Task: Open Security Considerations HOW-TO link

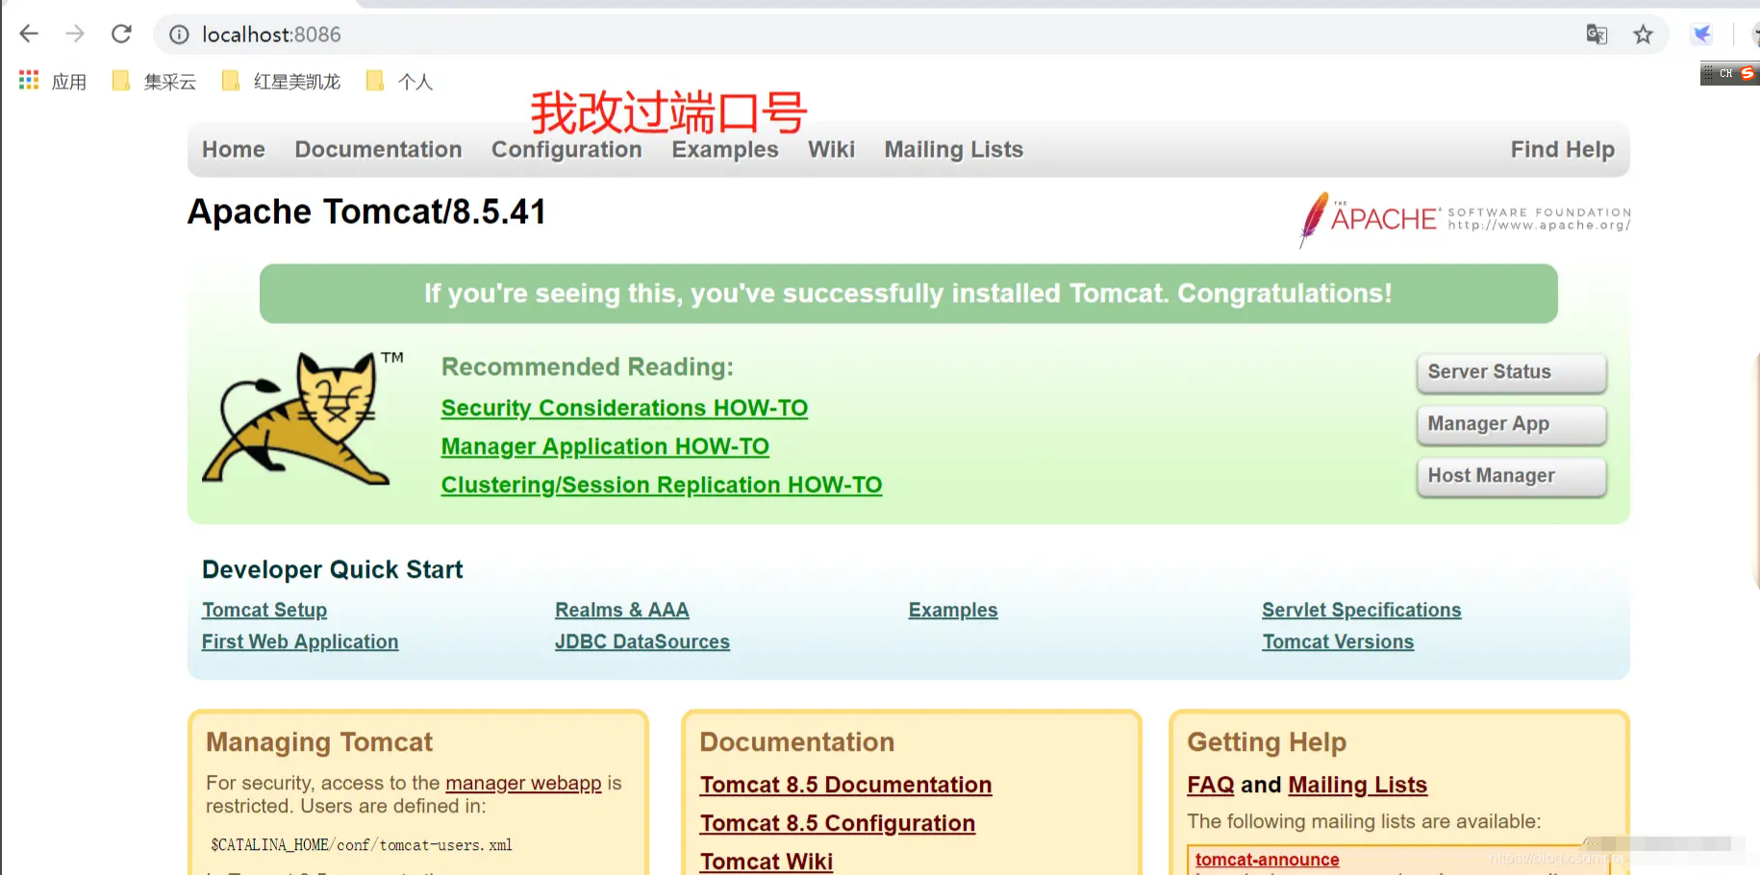Action: pyautogui.click(x=624, y=408)
